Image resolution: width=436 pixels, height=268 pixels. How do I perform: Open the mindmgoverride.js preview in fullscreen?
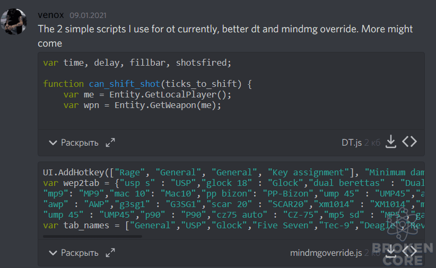[x=110, y=253]
